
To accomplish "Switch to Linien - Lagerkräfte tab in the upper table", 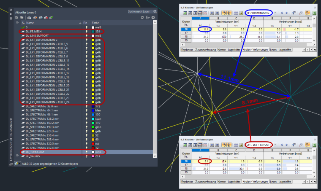I will [x=280, y=50].
